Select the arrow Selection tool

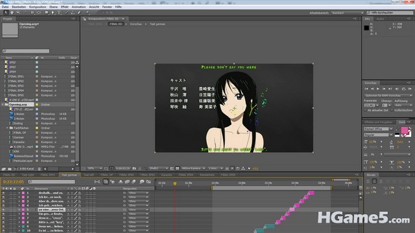pos(6,12)
